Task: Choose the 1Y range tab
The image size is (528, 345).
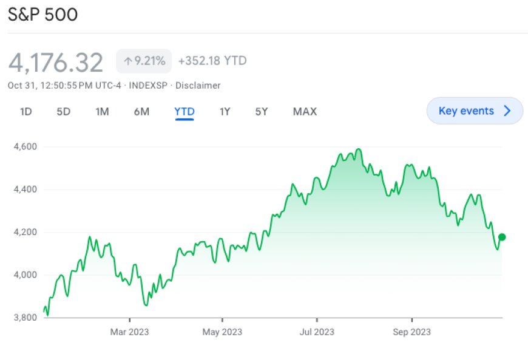Action: [225, 112]
